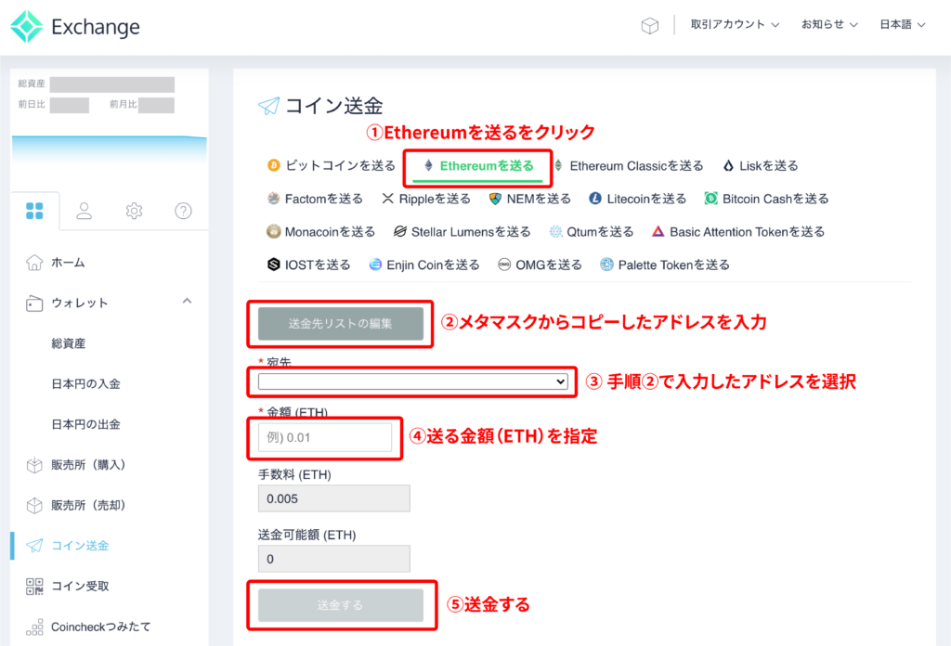Open the cube icon in header

tap(649, 25)
